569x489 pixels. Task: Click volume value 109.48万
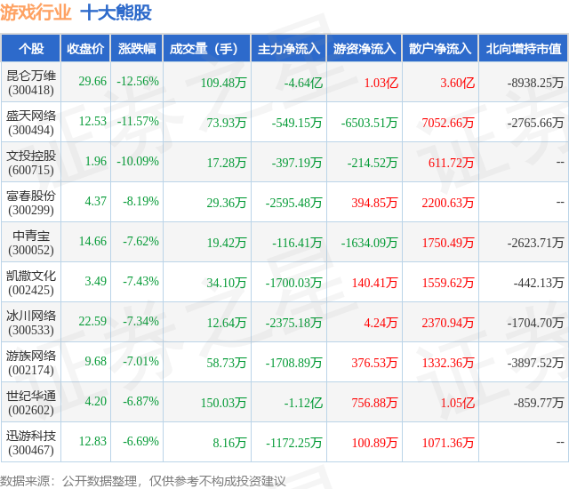pos(223,83)
